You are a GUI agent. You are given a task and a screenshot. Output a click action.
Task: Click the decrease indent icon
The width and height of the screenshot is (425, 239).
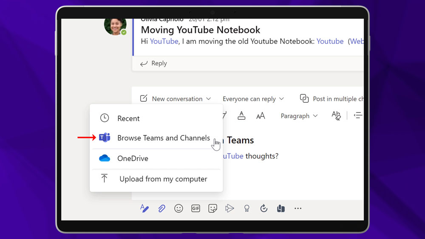click(x=358, y=115)
